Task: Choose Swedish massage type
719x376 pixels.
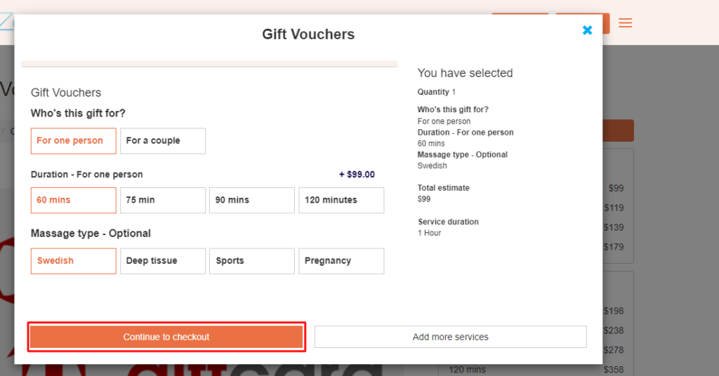Action: (x=73, y=261)
